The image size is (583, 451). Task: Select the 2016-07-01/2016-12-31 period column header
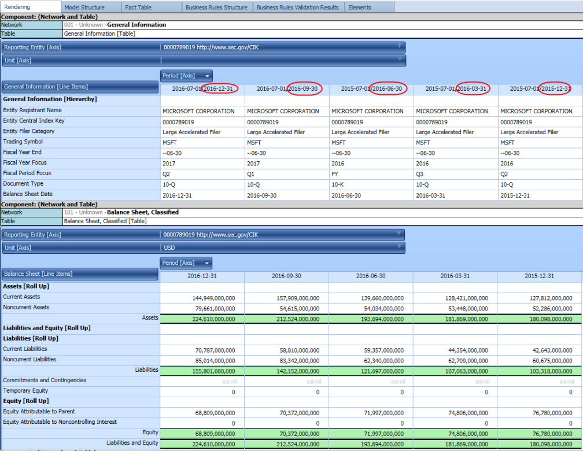click(x=202, y=89)
